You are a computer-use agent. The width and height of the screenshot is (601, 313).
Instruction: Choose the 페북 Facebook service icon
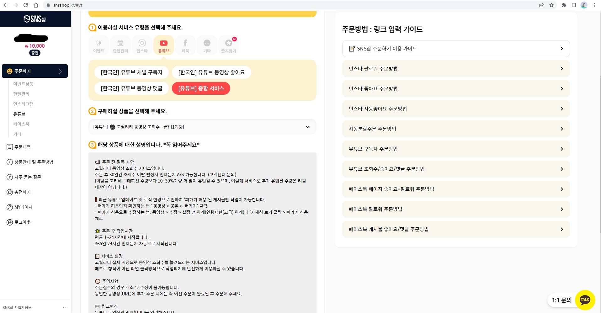185,45
